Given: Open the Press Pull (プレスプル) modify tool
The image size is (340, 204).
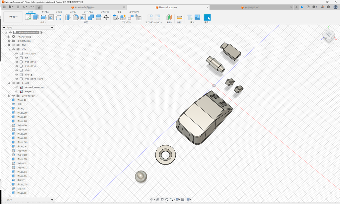Looking at the screenshot, I should [68, 17].
